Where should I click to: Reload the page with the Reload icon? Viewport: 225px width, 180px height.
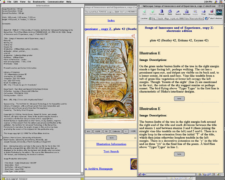[x=161, y=12]
